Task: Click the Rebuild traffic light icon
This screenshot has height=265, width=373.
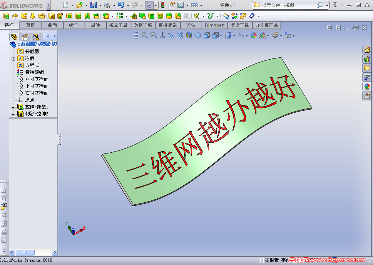Action: 163,5
